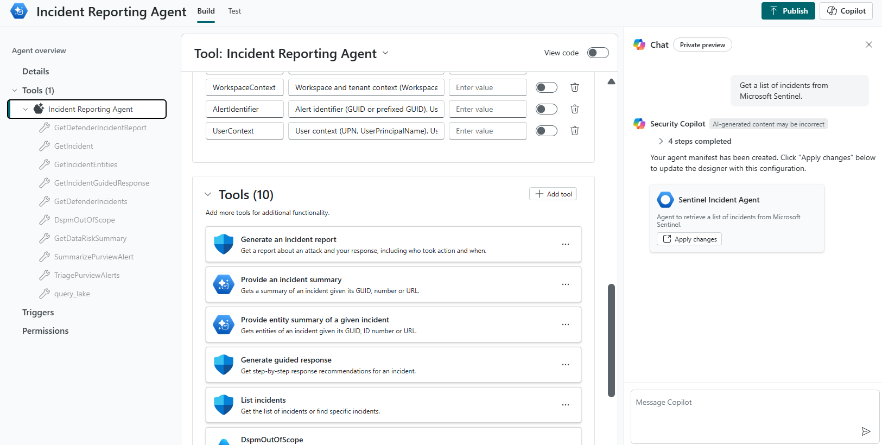Switch to the Test tab

click(234, 11)
